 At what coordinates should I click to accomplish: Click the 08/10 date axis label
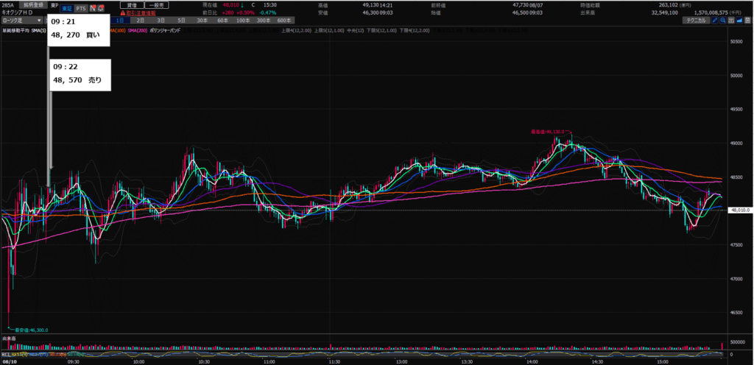(9, 361)
